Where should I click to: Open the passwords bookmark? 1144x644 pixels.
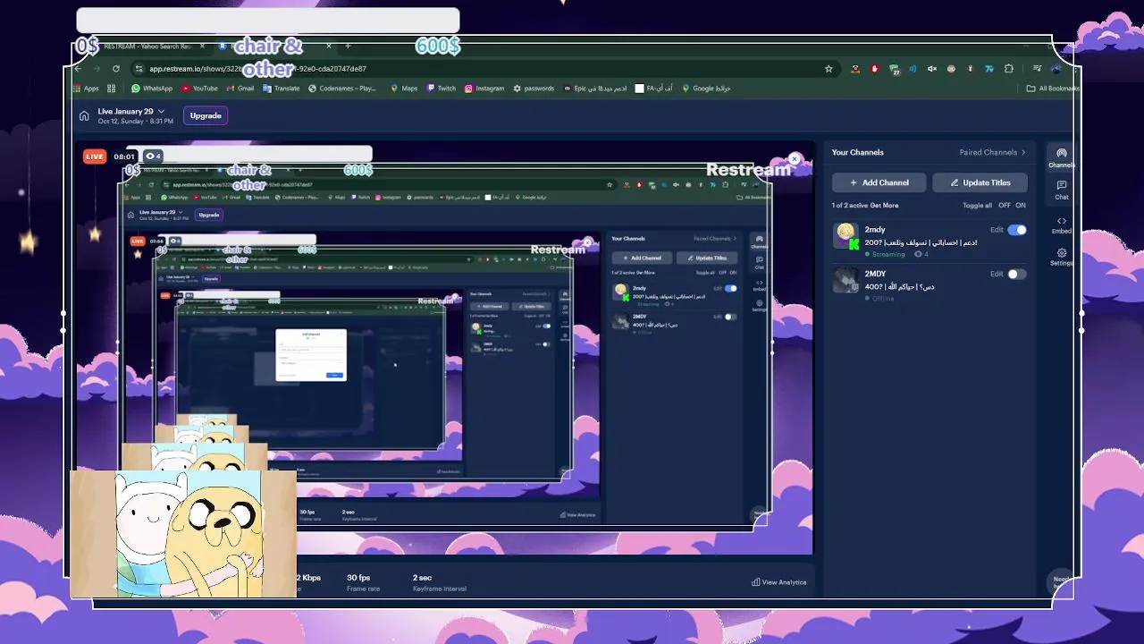534,89
